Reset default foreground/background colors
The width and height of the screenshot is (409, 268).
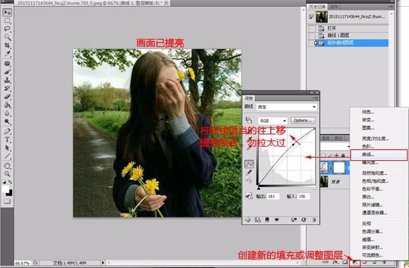click(x=4, y=182)
